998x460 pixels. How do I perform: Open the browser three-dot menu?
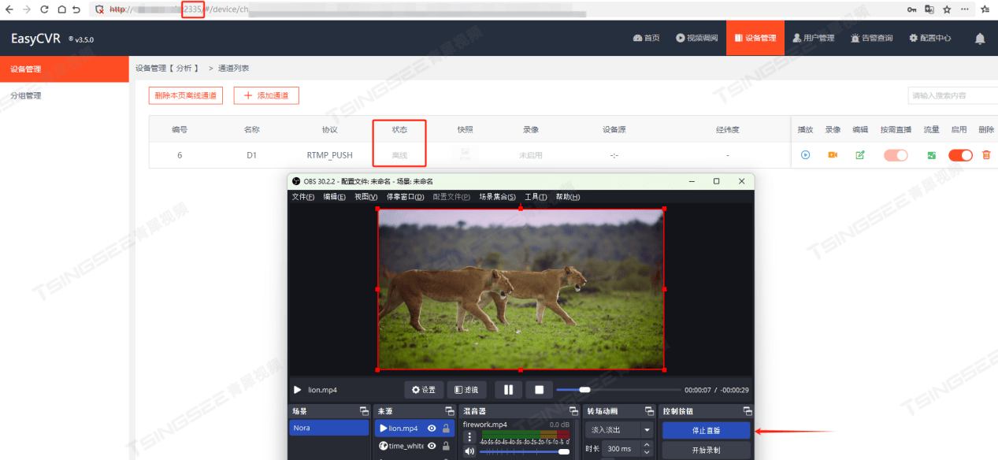coord(966,9)
